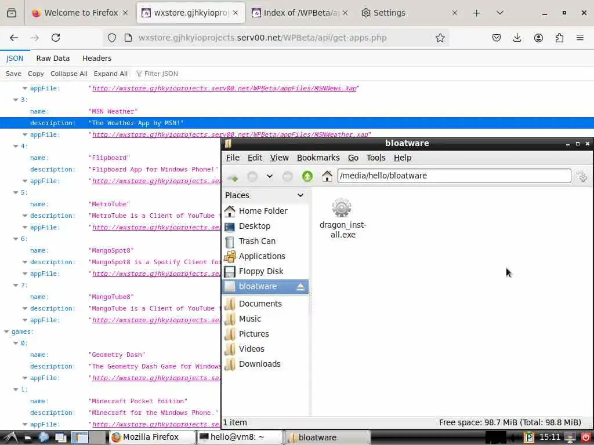Viewport: 594px width, 445px height.
Task: Collapse MetroTube description value toggle
Action: (x=25, y=216)
